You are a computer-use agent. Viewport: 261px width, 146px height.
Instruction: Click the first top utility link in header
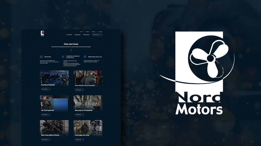click(x=82, y=32)
